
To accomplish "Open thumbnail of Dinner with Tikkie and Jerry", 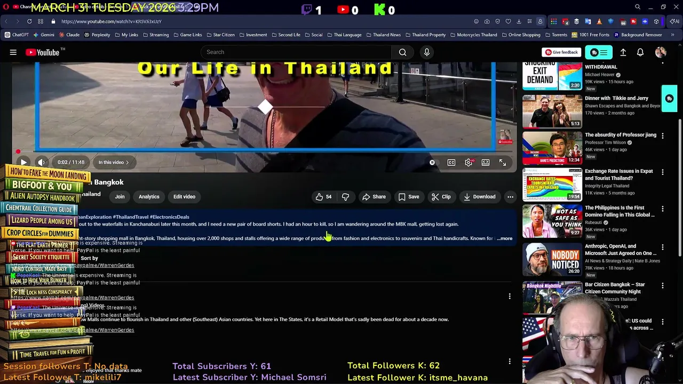I will [x=552, y=111].
